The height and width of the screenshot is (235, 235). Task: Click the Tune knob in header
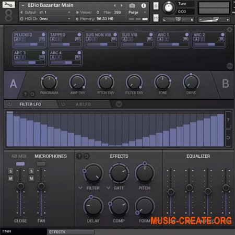169,7
